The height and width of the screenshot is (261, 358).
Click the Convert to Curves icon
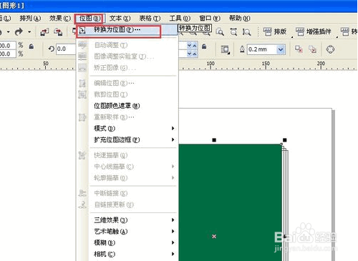click(x=330, y=49)
